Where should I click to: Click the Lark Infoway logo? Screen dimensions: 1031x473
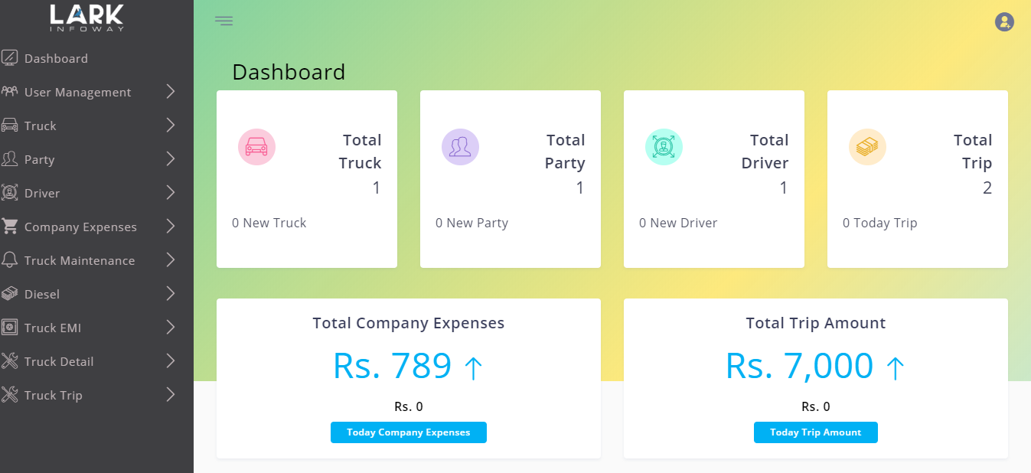click(x=87, y=18)
